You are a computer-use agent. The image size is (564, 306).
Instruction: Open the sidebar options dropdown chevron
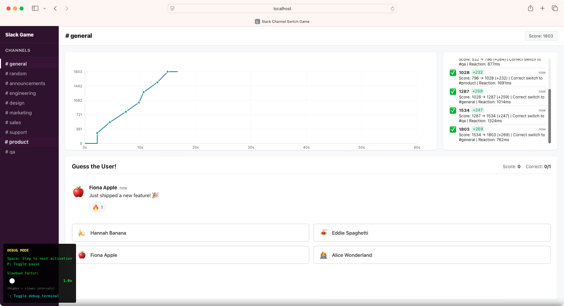[45, 8]
